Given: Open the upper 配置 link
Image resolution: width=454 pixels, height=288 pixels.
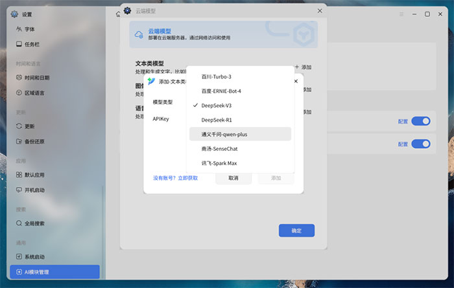Looking at the screenshot, I should [403, 121].
